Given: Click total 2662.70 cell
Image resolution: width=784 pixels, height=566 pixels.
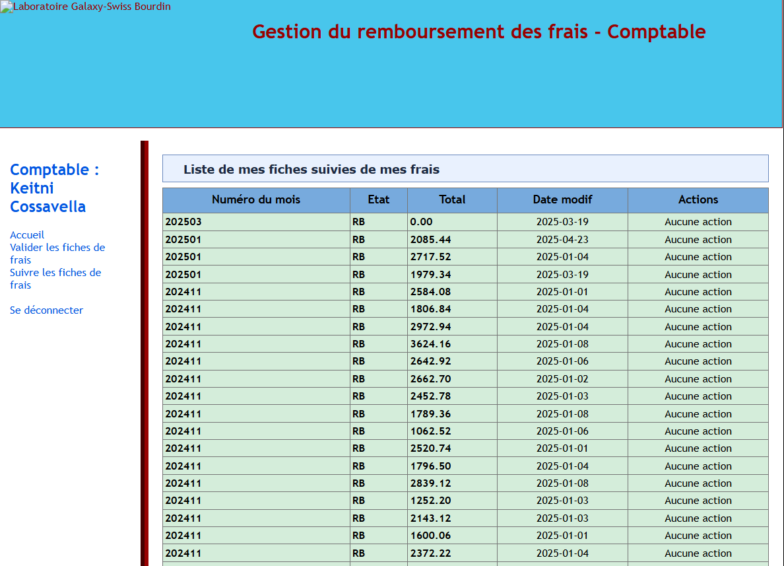Looking at the screenshot, I should click(453, 379).
